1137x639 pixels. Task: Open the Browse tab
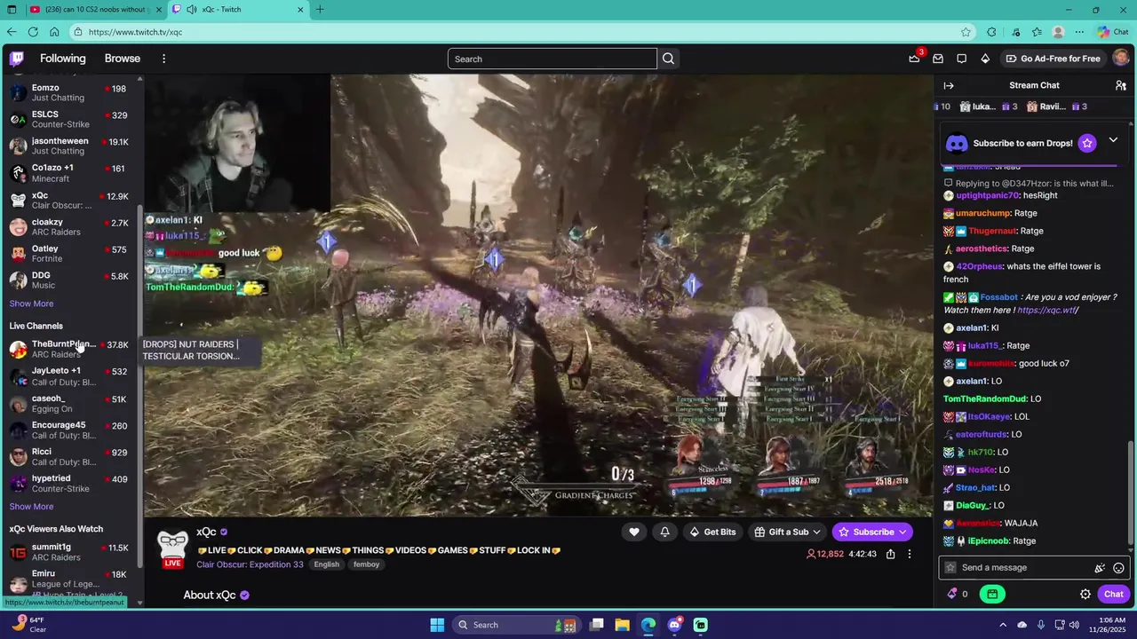(x=123, y=59)
